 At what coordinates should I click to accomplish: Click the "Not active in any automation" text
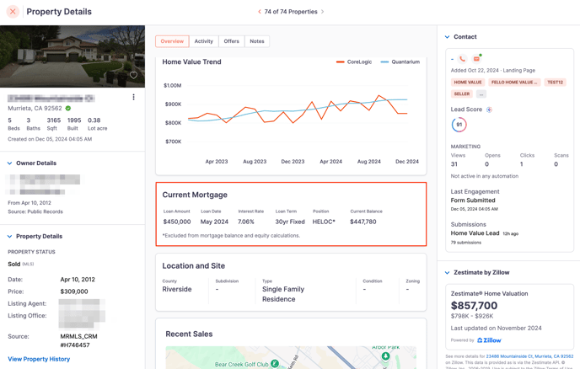[485, 176]
